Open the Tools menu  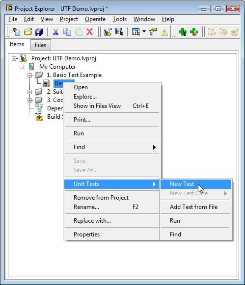[119, 19]
